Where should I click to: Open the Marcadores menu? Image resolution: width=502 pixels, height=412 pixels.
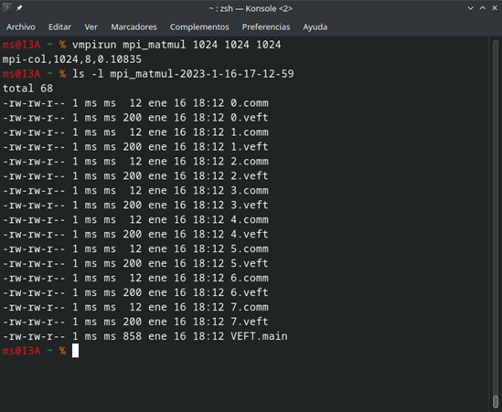[134, 27]
